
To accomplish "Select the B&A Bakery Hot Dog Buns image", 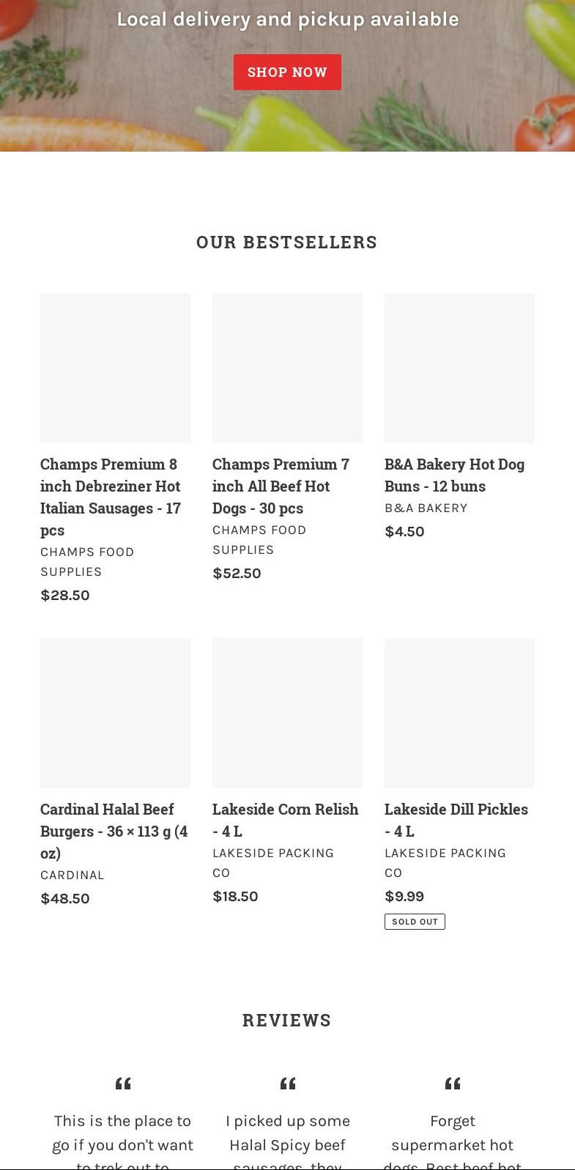I will coord(459,368).
